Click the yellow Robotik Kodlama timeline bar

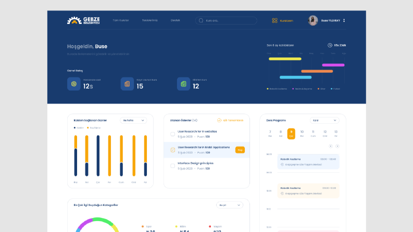285,59
